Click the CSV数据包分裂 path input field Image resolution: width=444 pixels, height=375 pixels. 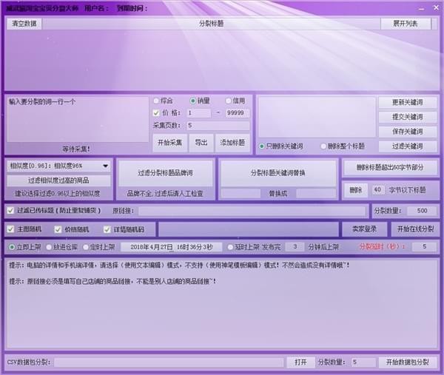(169, 362)
